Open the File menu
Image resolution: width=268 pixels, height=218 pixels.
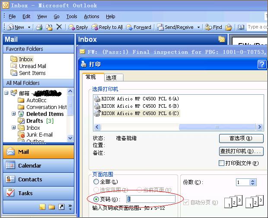tap(12, 16)
